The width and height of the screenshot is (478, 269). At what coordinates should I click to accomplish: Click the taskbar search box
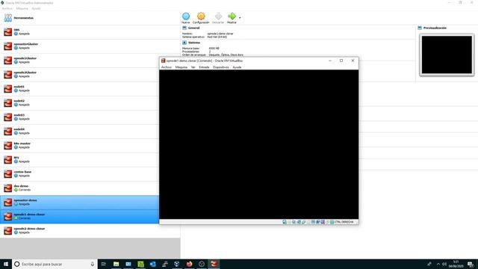[x=55, y=264]
